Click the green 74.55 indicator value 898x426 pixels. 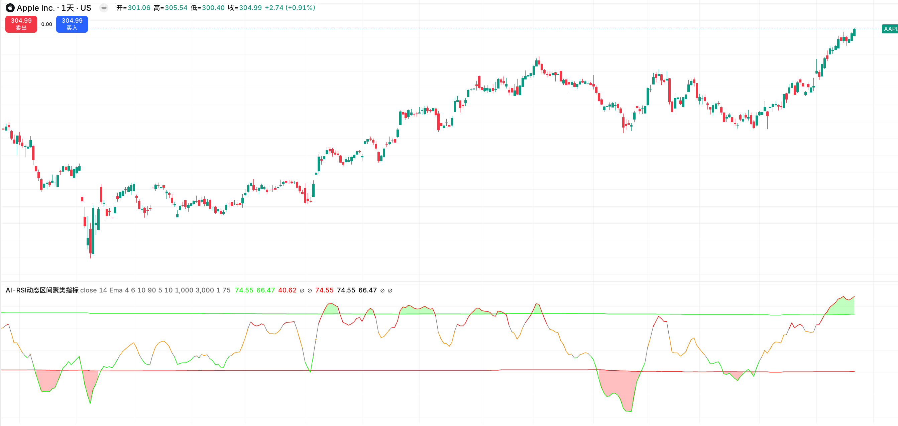(244, 290)
